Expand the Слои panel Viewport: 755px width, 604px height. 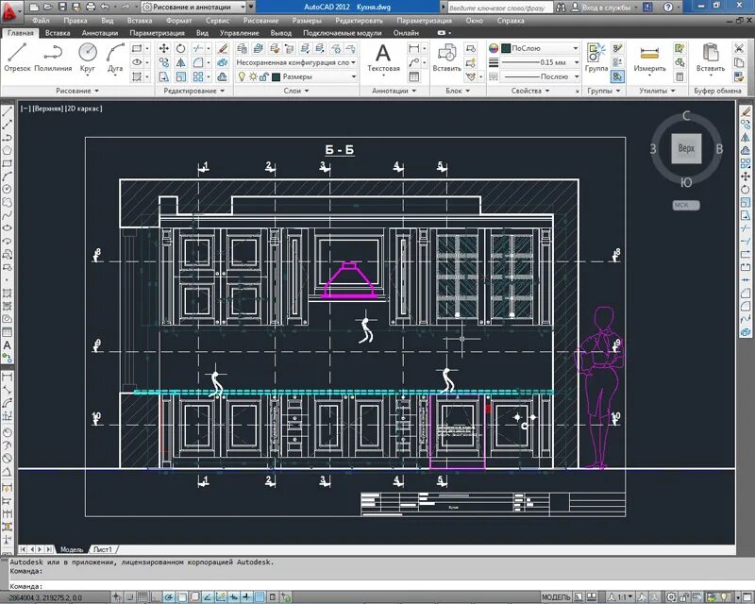coord(296,91)
